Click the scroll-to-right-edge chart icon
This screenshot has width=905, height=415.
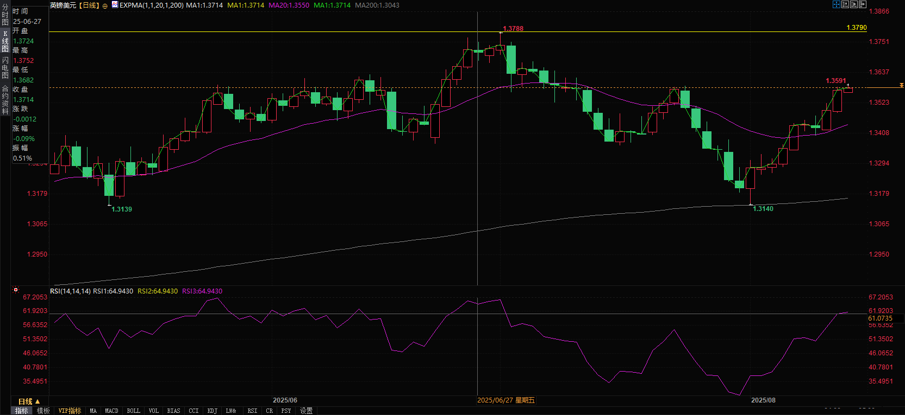(x=863, y=4)
